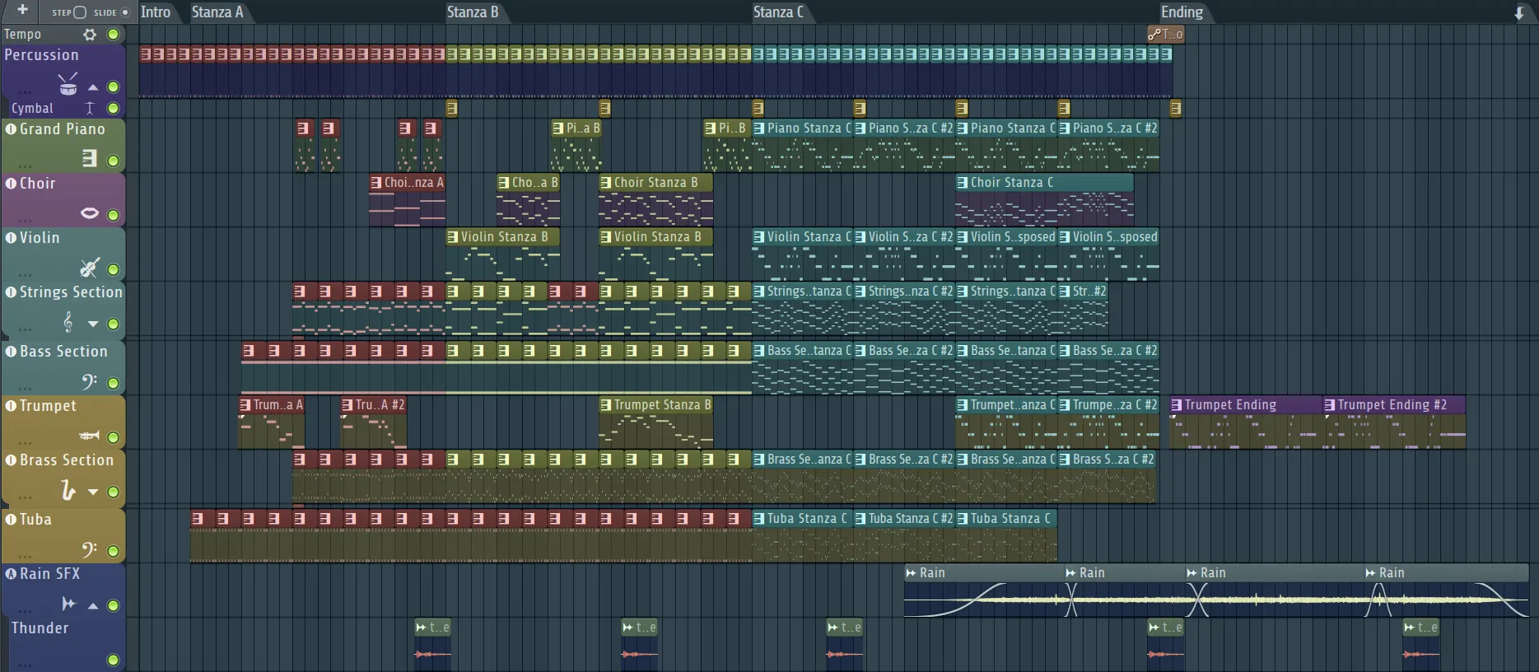Click the Percussion track drum icon
Image resolution: width=1539 pixels, height=672 pixels.
(68, 85)
